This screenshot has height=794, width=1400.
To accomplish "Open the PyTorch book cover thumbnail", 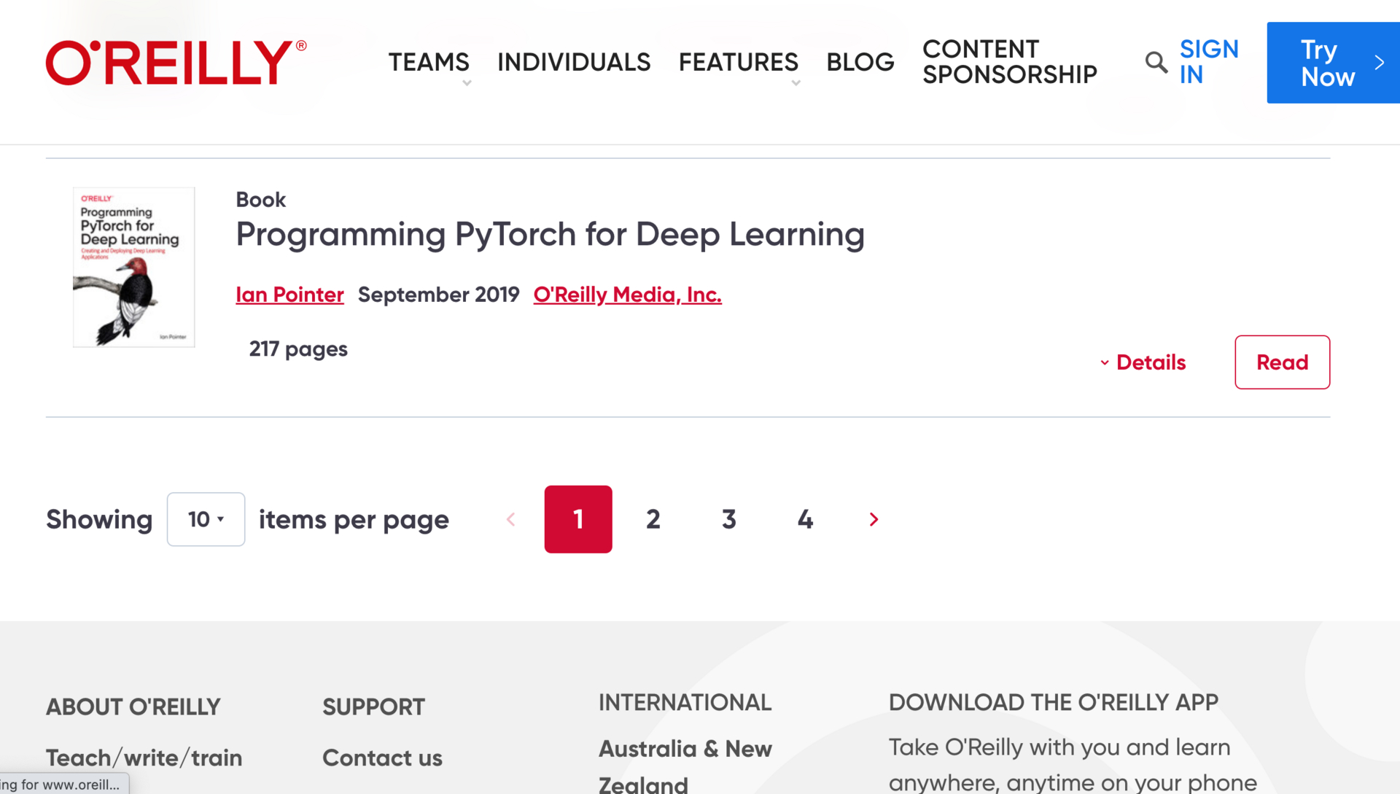I will (134, 267).
